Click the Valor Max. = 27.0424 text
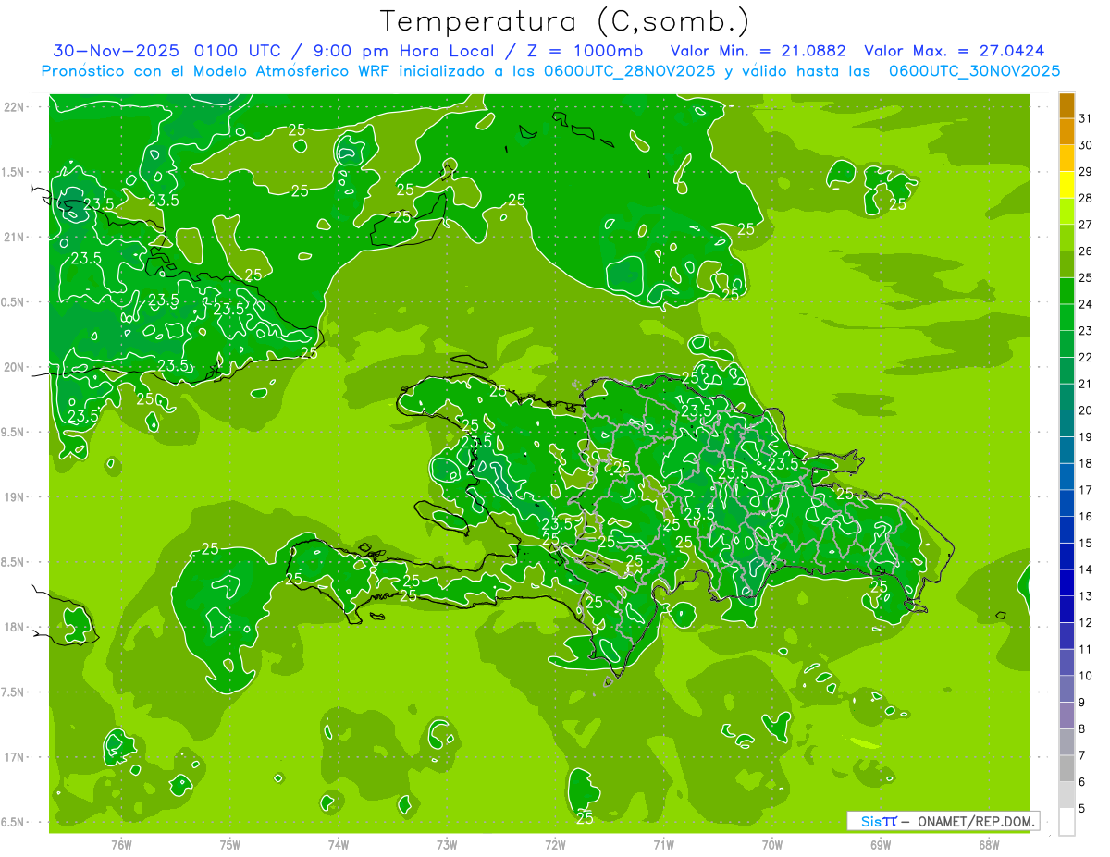The height and width of the screenshot is (857, 1110). (955, 51)
